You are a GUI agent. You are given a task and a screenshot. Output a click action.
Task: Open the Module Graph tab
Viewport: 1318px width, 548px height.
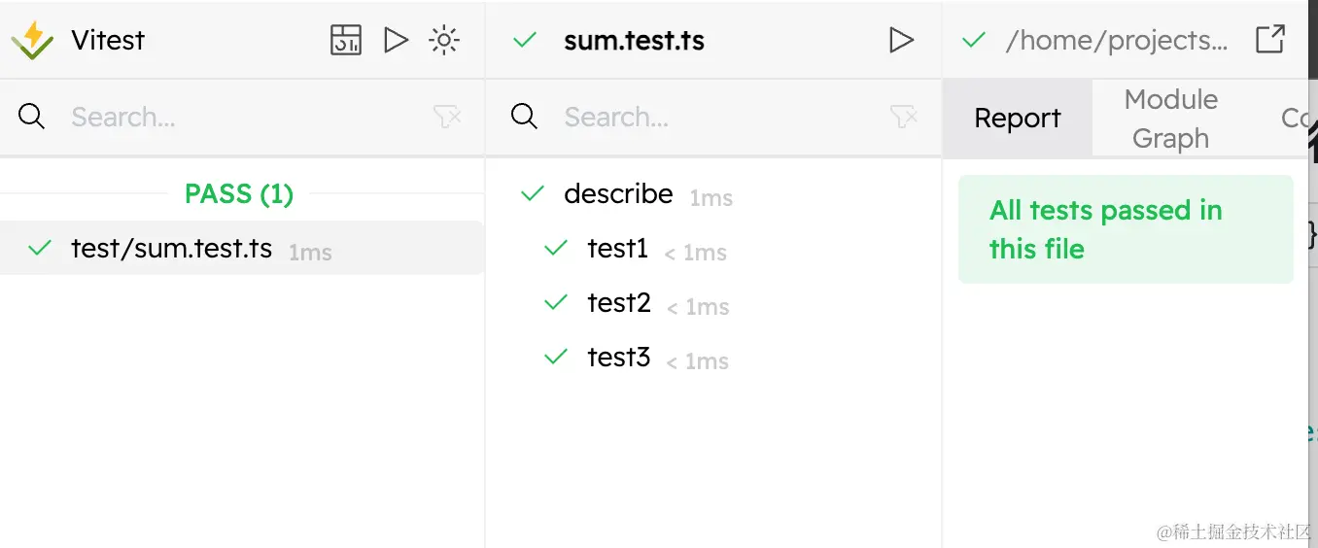[1170, 119]
